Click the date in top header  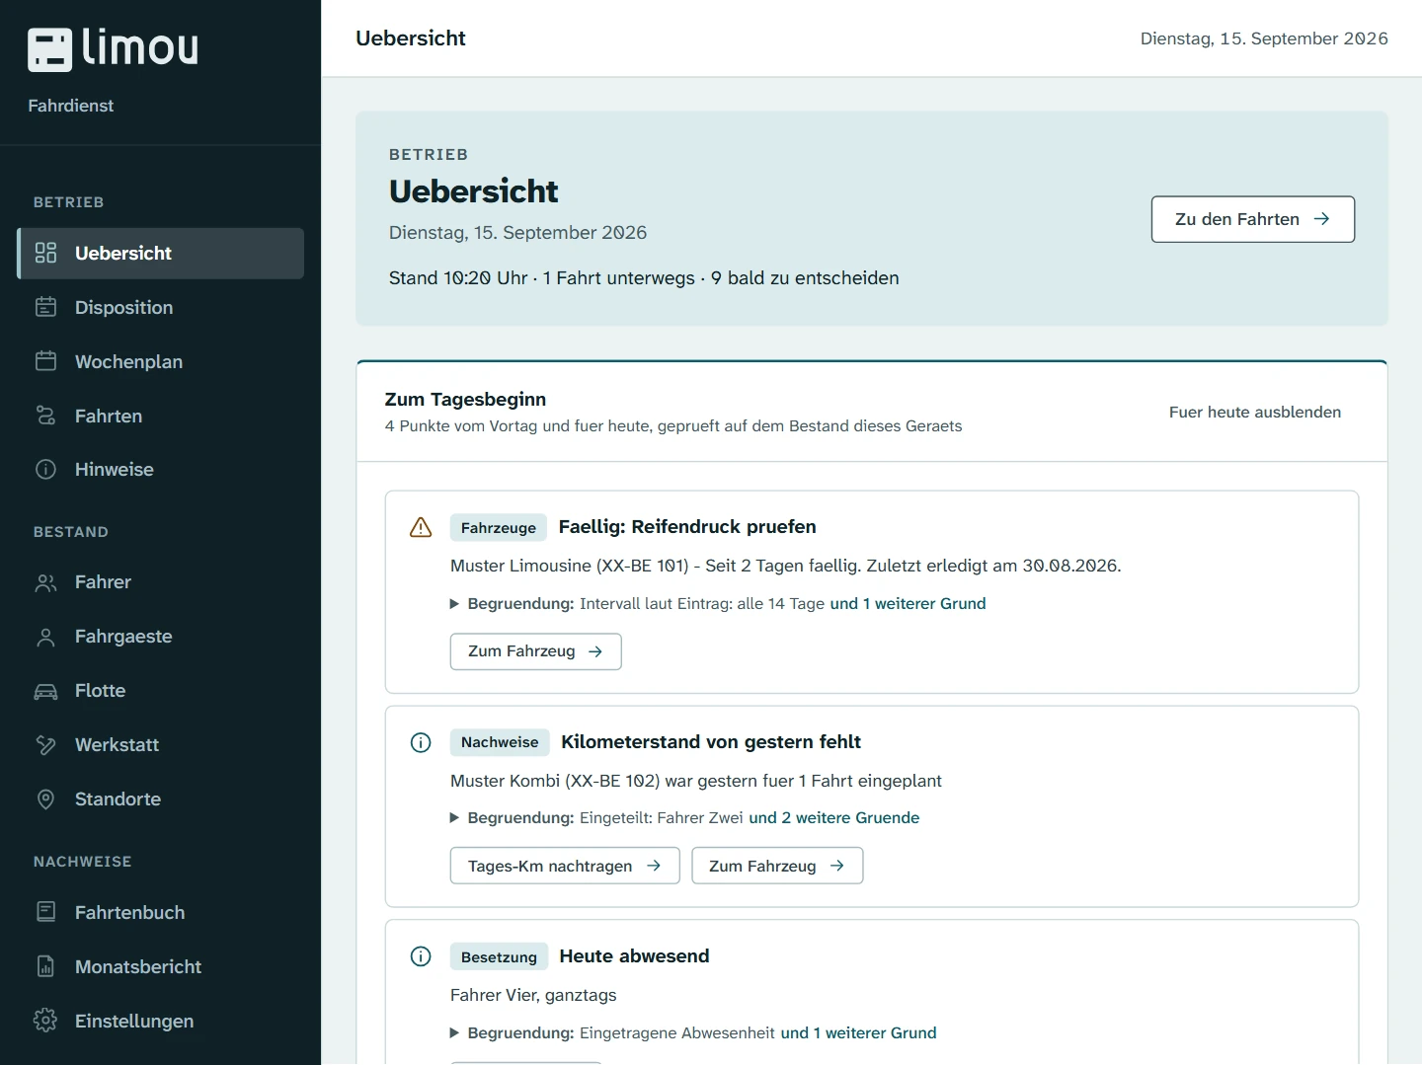[x=1264, y=38]
